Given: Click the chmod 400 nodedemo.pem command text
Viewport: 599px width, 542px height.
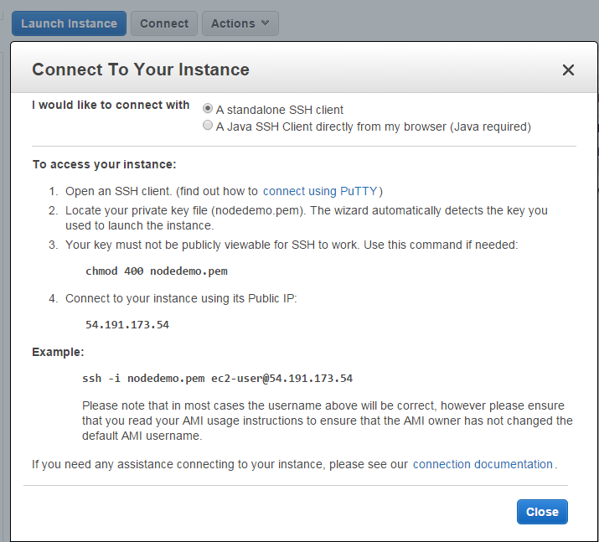Looking at the screenshot, I should coord(157,271).
